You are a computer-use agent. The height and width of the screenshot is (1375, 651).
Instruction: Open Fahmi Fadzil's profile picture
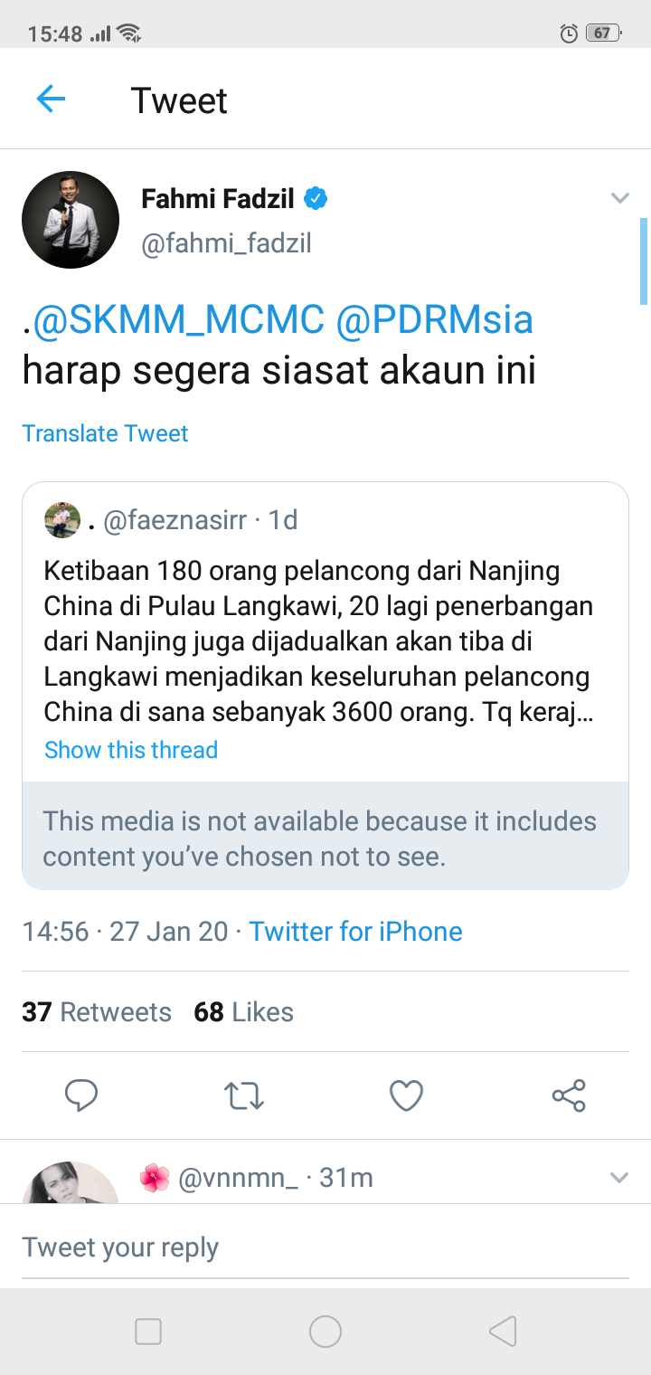coord(71,220)
